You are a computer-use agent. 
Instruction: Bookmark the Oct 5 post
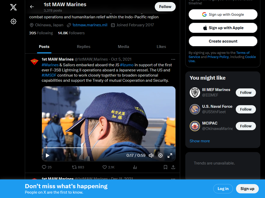pyautogui.click(x=165, y=167)
